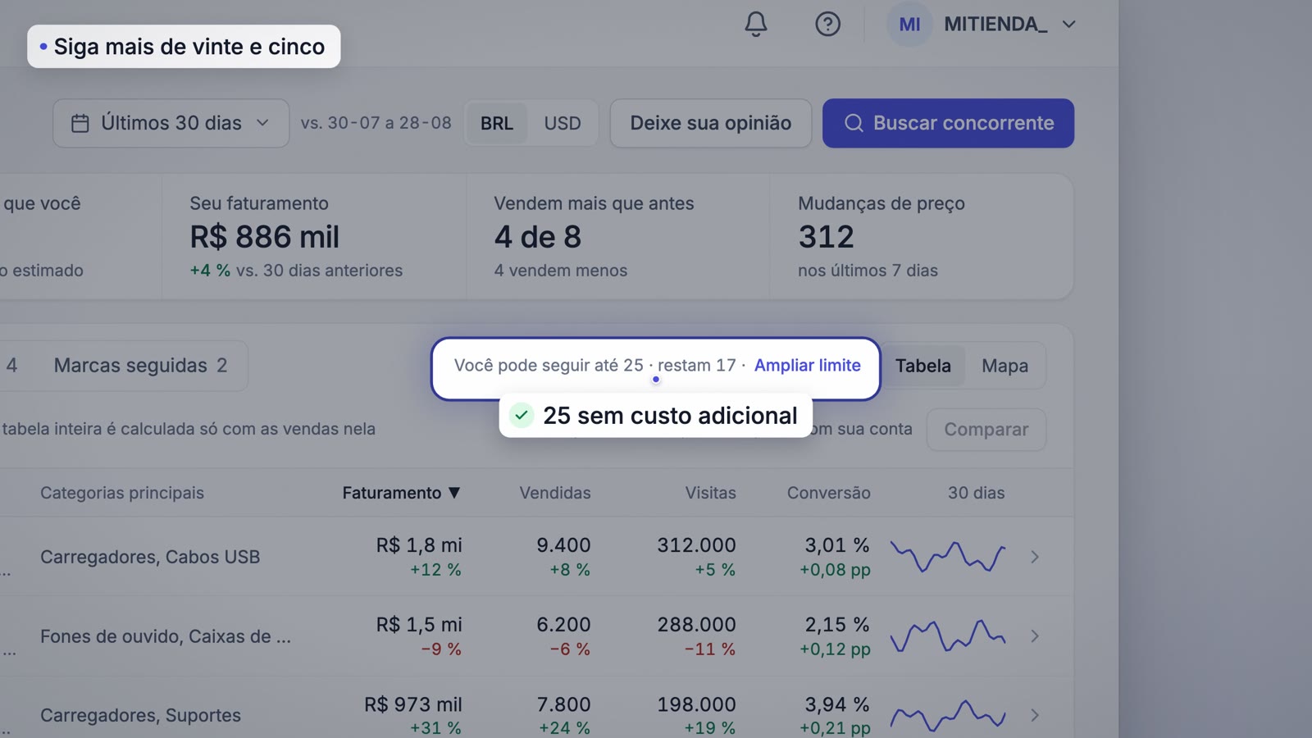Switch to Mapa view

click(1004, 366)
